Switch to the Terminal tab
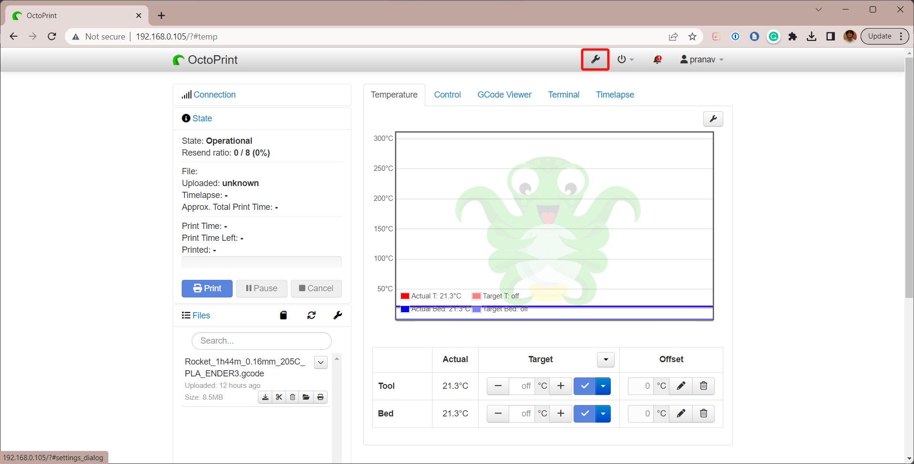The image size is (914, 464). click(x=564, y=95)
